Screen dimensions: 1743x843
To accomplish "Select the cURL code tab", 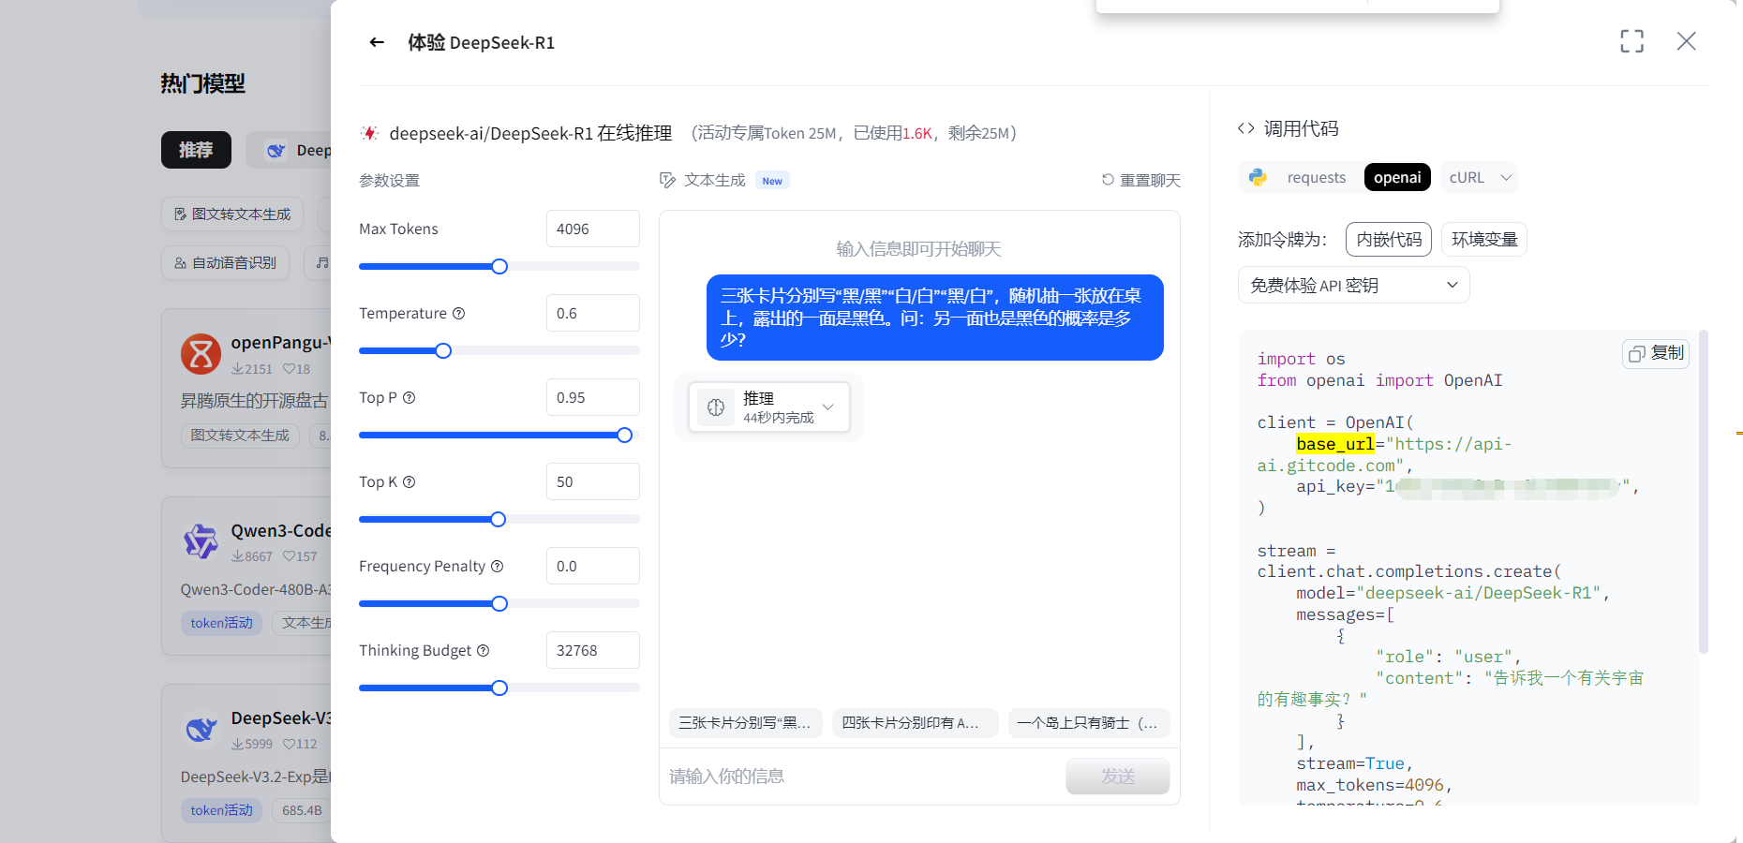I will [1467, 177].
